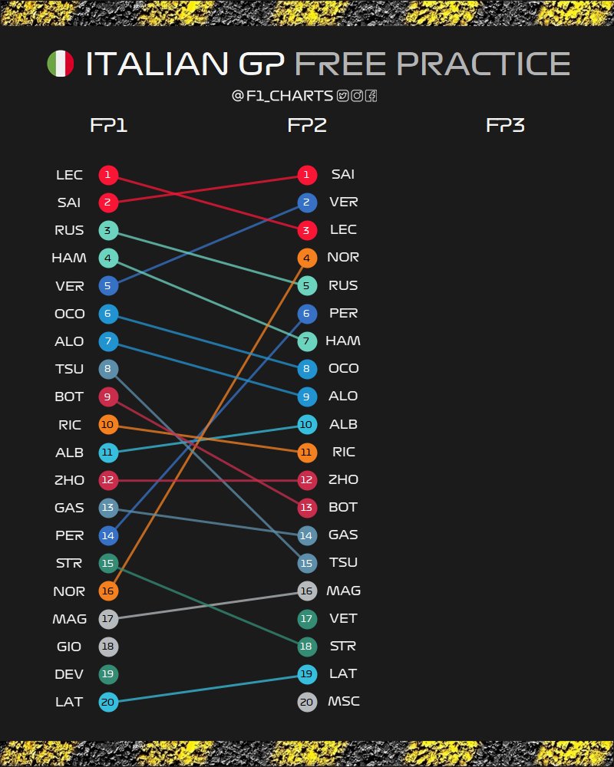The width and height of the screenshot is (614, 767).
Task: Click SAI's position 1 circle in FP2
Action: click(x=306, y=175)
